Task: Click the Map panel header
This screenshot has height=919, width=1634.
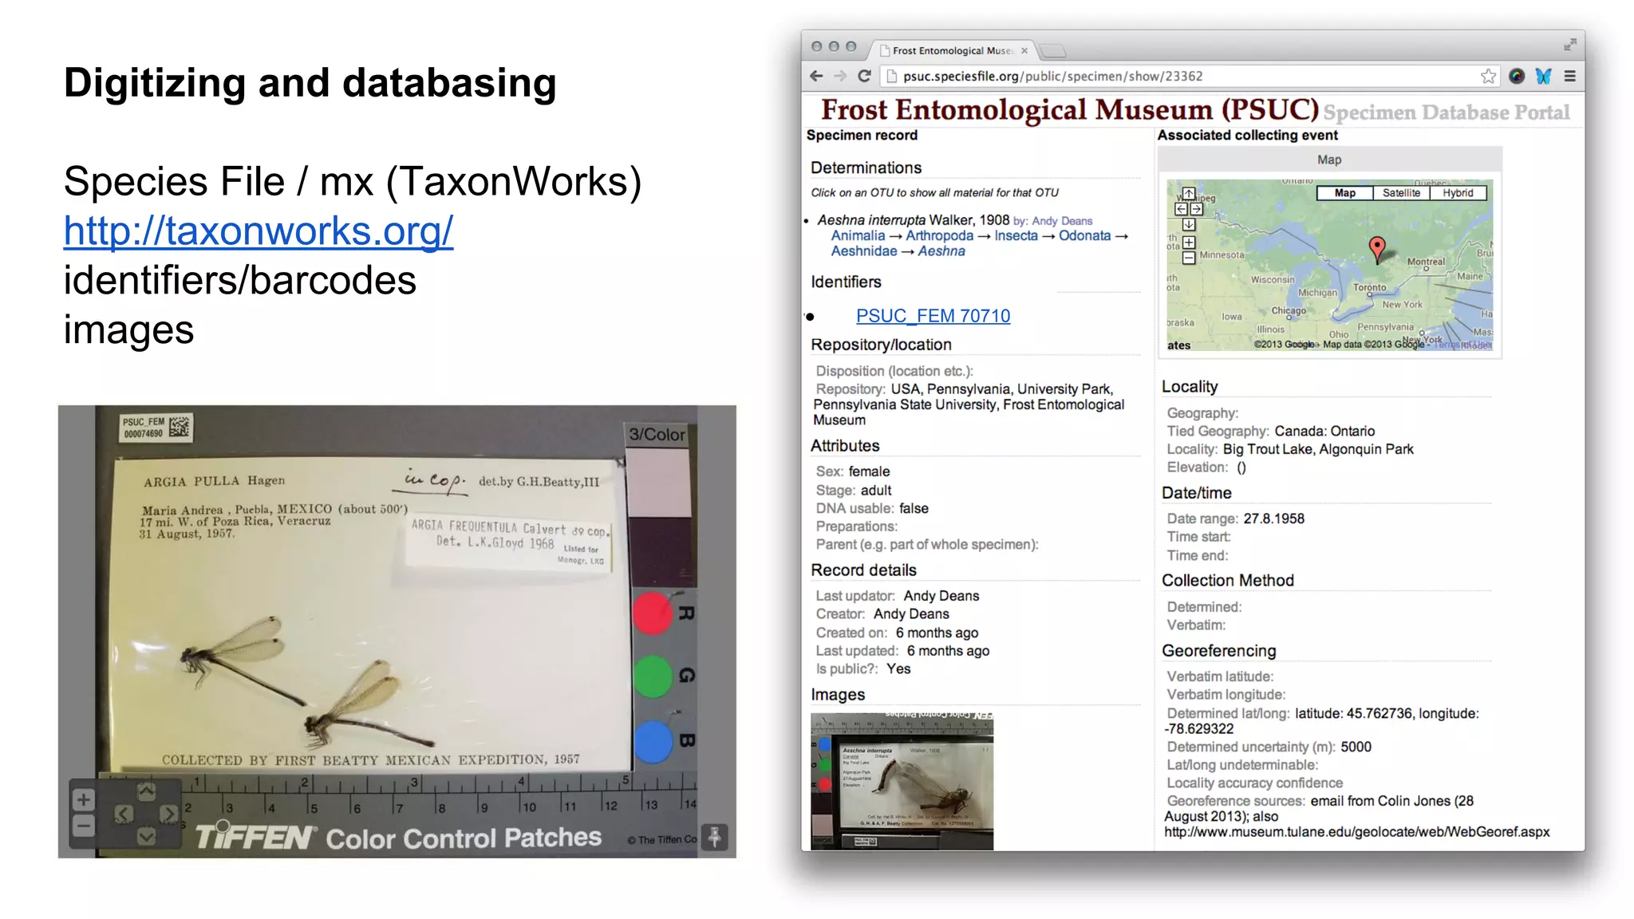Action: (x=1329, y=160)
